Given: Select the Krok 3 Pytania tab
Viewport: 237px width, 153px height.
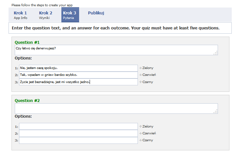Looking at the screenshot, I should [70, 15].
